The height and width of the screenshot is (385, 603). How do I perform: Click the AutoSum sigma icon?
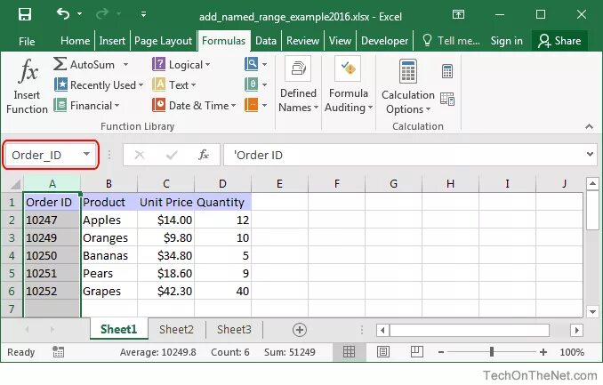tap(60, 64)
